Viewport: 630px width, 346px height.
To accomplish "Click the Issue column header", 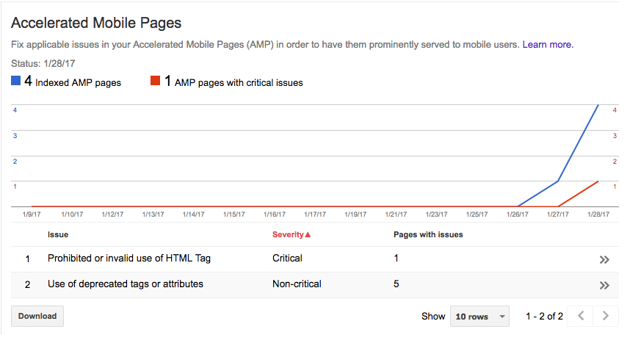I will point(58,234).
